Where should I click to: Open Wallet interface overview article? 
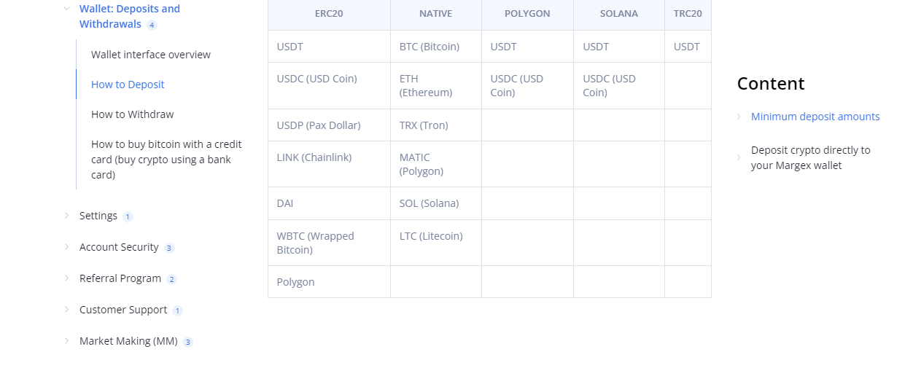pos(150,55)
